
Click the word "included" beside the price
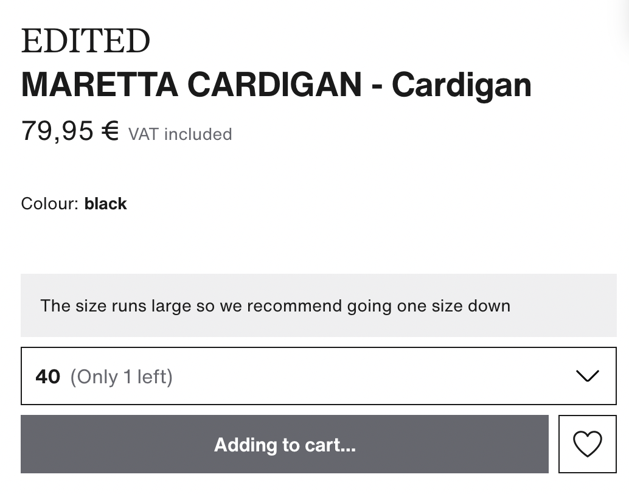(x=198, y=134)
